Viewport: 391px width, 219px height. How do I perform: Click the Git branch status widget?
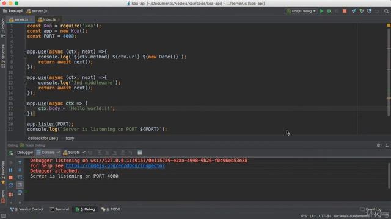[353, 216]
